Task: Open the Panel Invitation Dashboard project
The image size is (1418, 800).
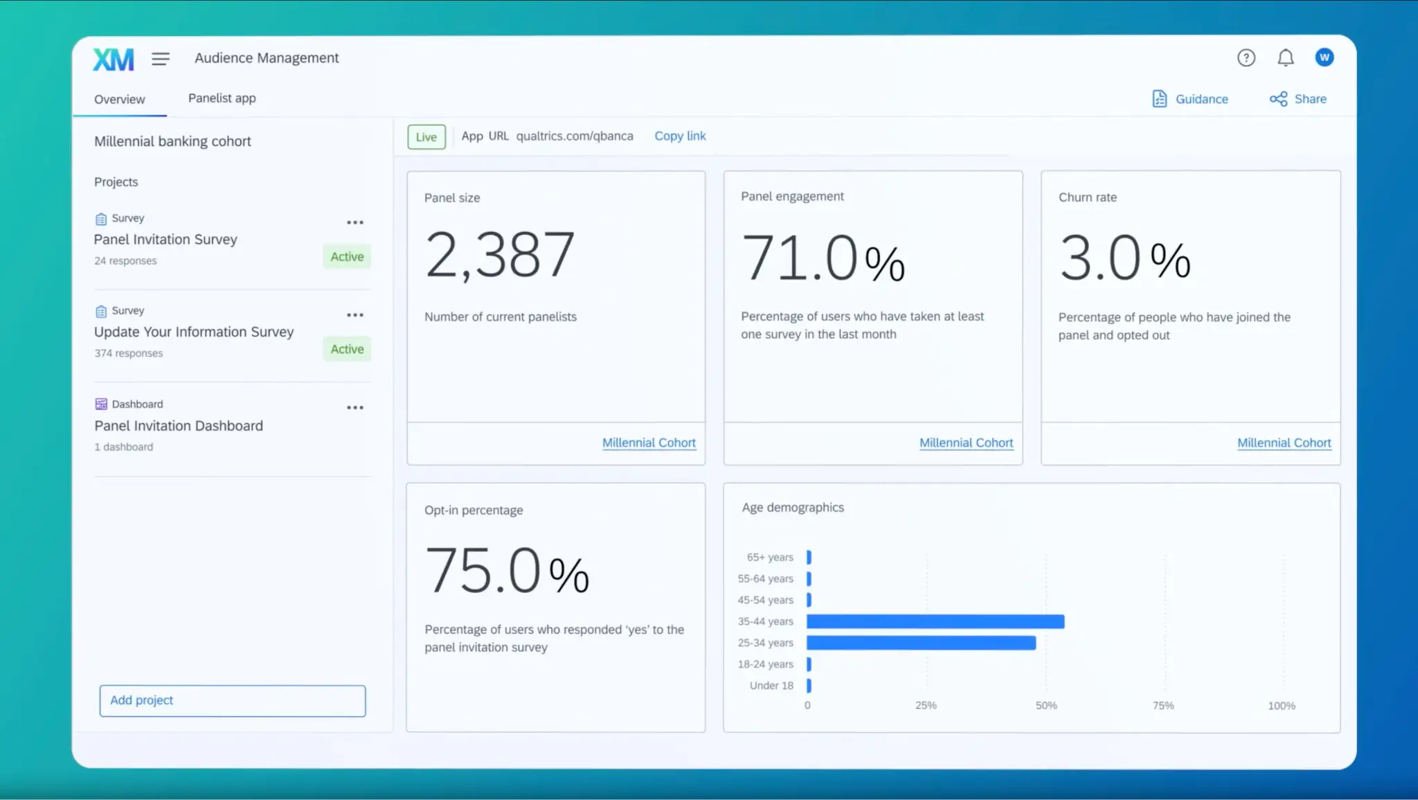Action: [179, 426]
